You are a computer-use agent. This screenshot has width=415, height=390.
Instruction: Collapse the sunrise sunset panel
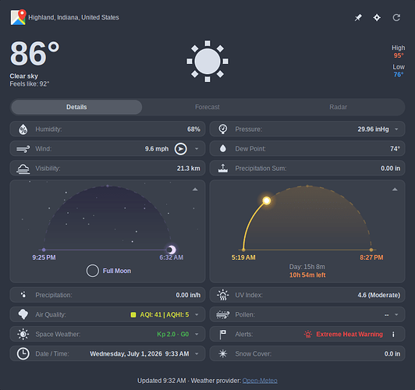point(395,190)
